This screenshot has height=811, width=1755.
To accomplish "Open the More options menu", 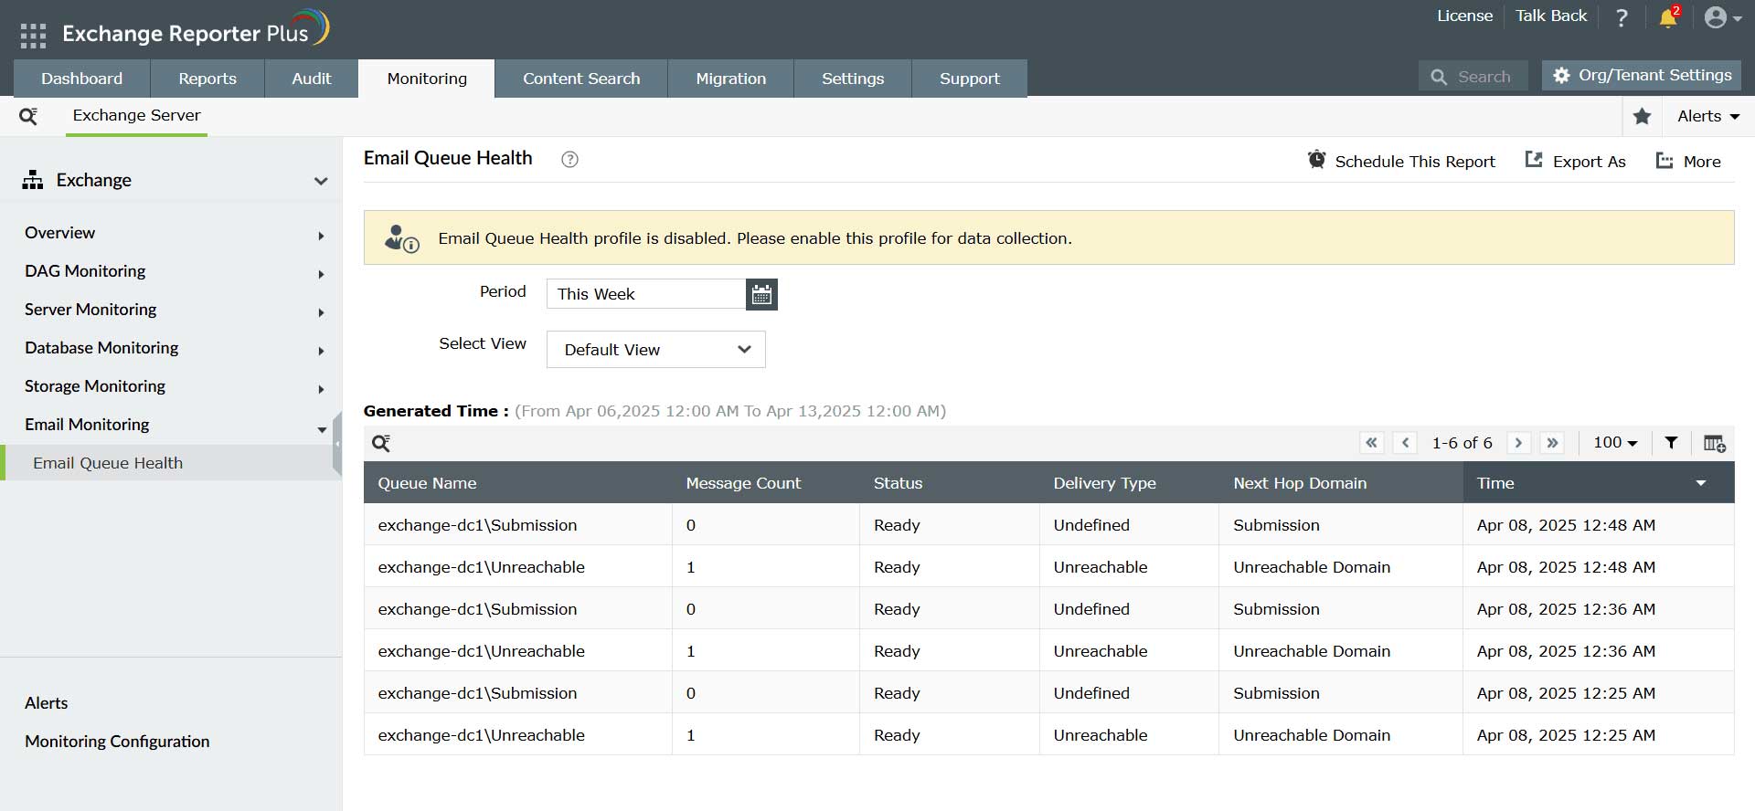I will (x=1688, y=161).
